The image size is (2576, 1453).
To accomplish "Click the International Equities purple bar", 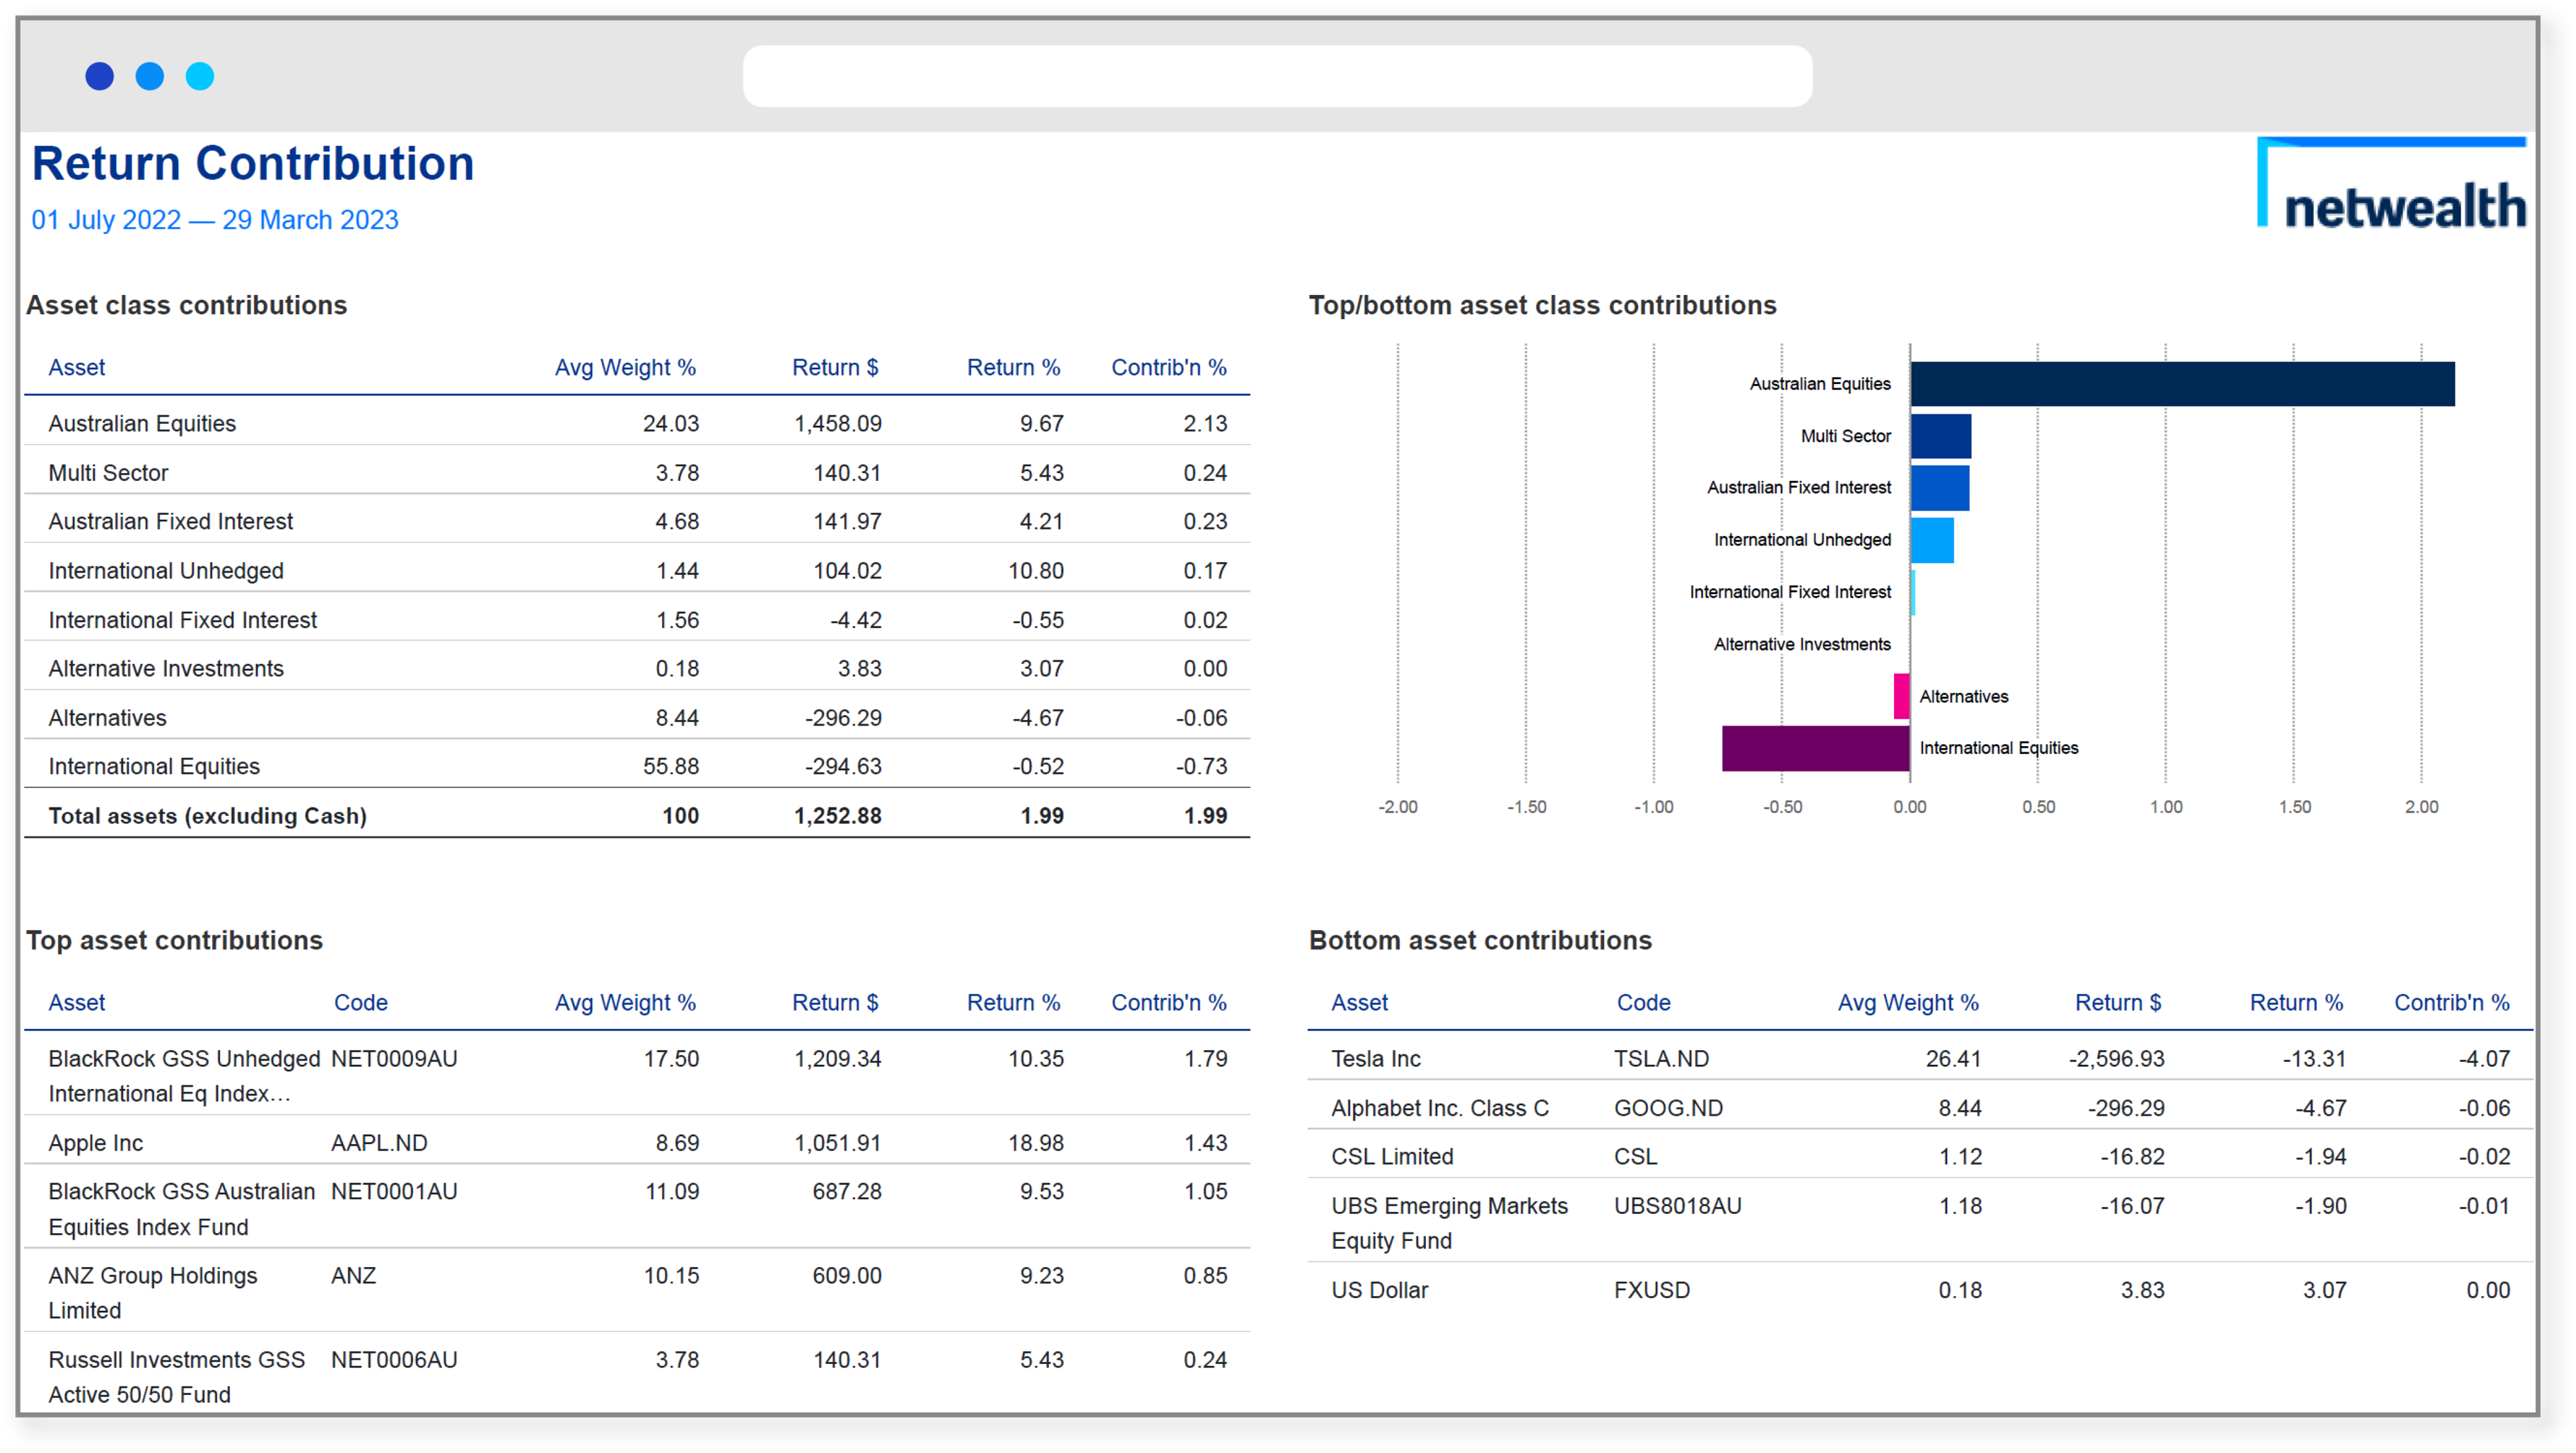I will pos(1816,749).
